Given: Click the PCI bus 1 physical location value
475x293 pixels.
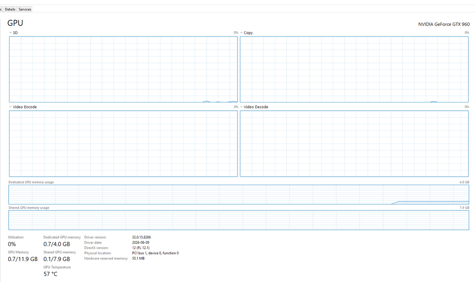Looking at the screenshot, I should coord(155,253).
